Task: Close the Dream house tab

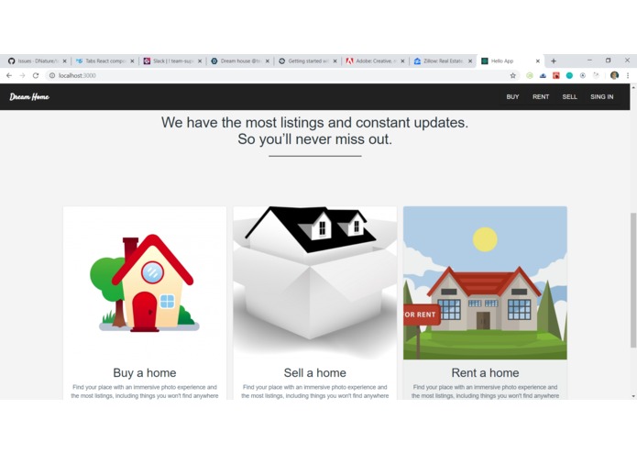Action: (x=268, y=61)
